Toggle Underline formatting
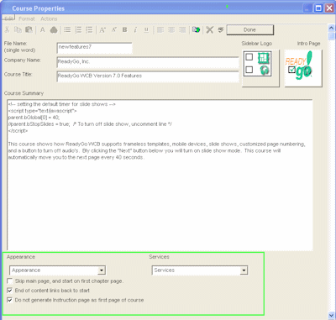The image size is (336, 320). point(146,29)
